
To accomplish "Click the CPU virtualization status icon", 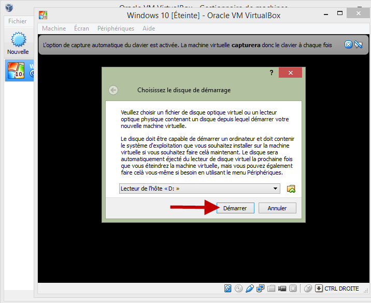I will point(293,288).
